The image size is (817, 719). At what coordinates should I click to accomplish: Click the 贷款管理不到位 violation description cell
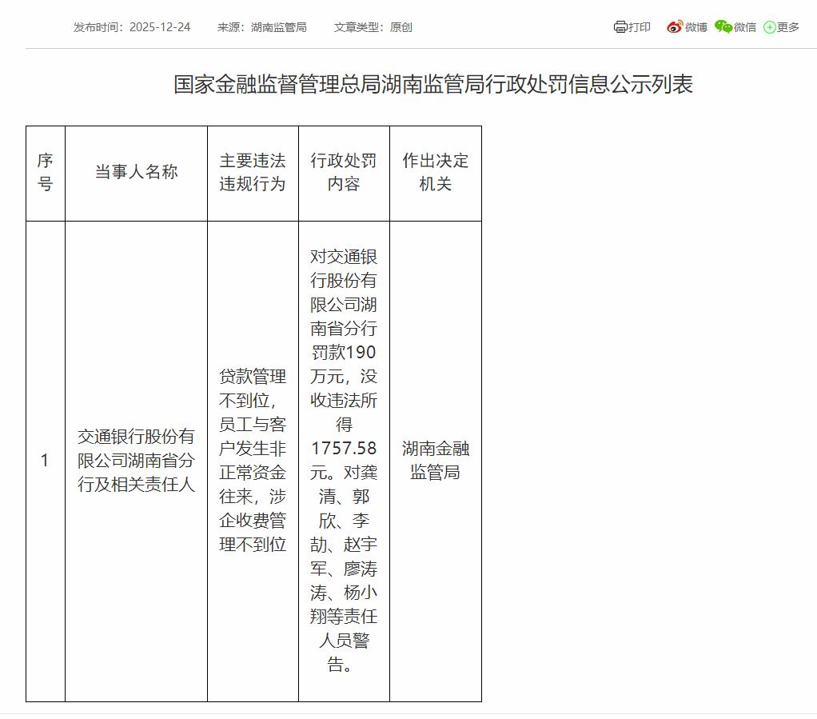(x=253, y=461)
